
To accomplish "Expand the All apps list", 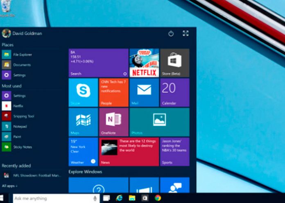I will click(10, 186).
